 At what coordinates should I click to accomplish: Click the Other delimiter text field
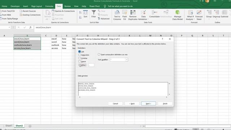click(x=91, y=65)
